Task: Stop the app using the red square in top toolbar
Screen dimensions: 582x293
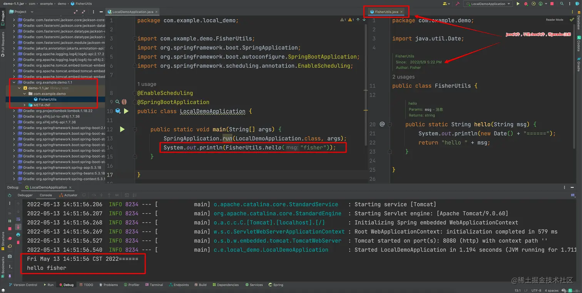Action: [552, 4]
